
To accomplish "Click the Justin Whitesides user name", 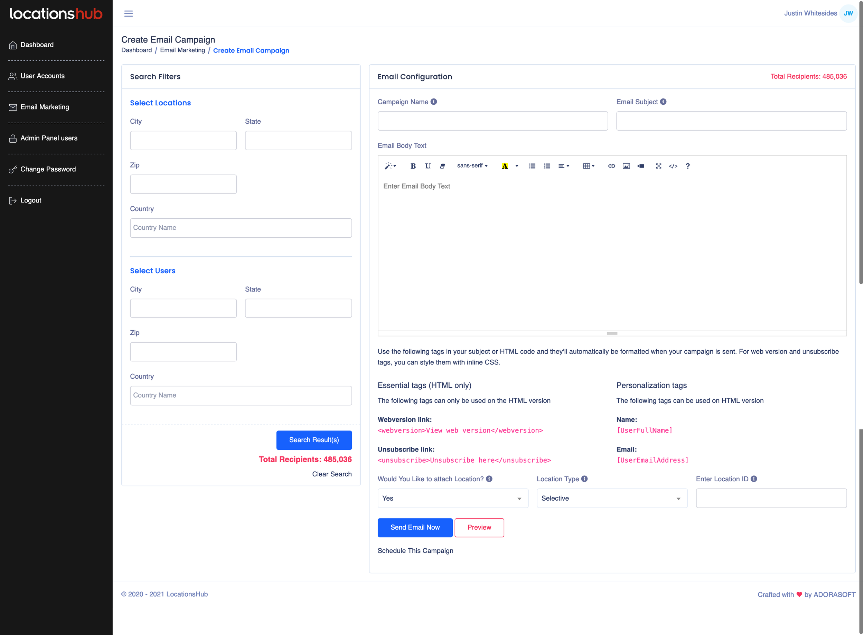I will (x=810, y=13).
